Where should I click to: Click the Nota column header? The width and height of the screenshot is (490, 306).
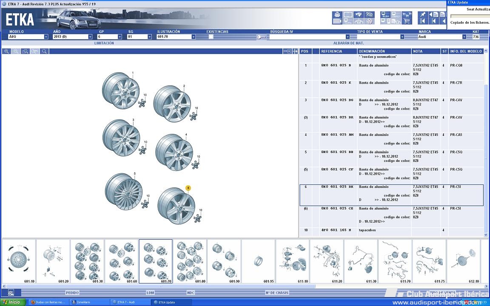(426, 51)
